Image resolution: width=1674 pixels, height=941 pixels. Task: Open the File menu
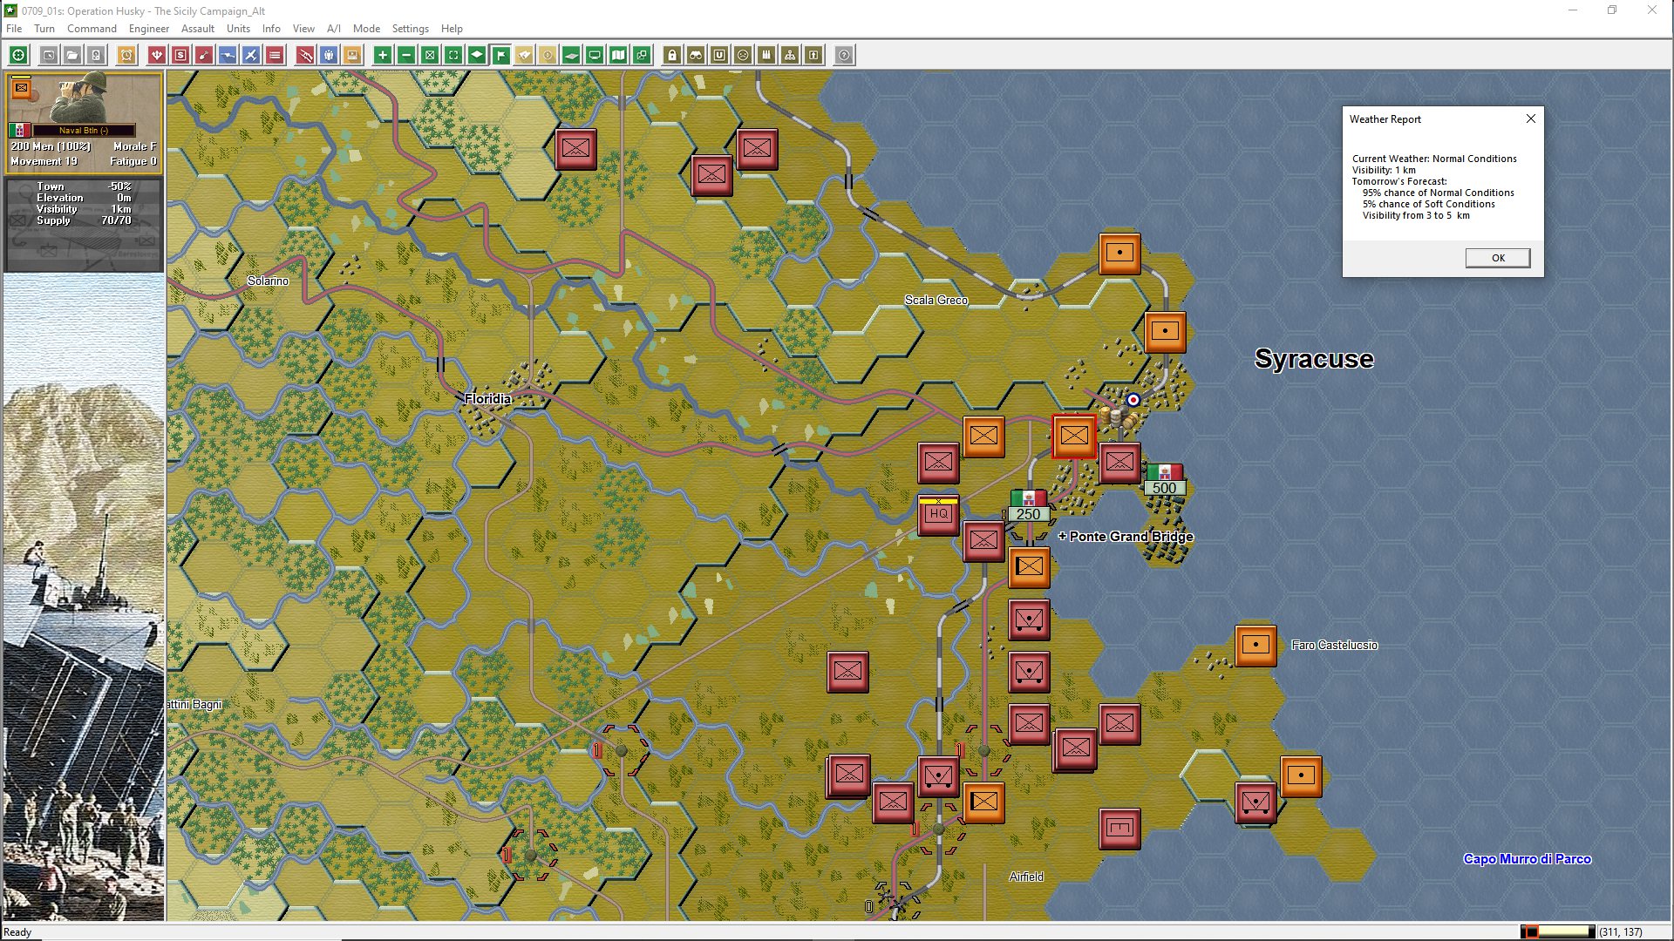coord(14,28)
